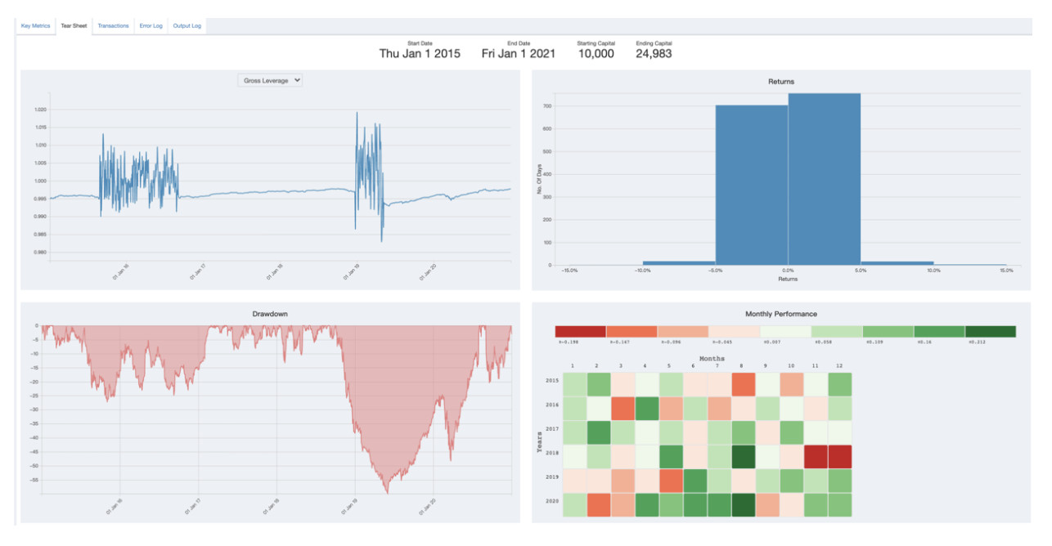This screenshot has height=546, width=1052.
Task: Click the legend swatch labeled -0.147
Action: click(632, 331)
